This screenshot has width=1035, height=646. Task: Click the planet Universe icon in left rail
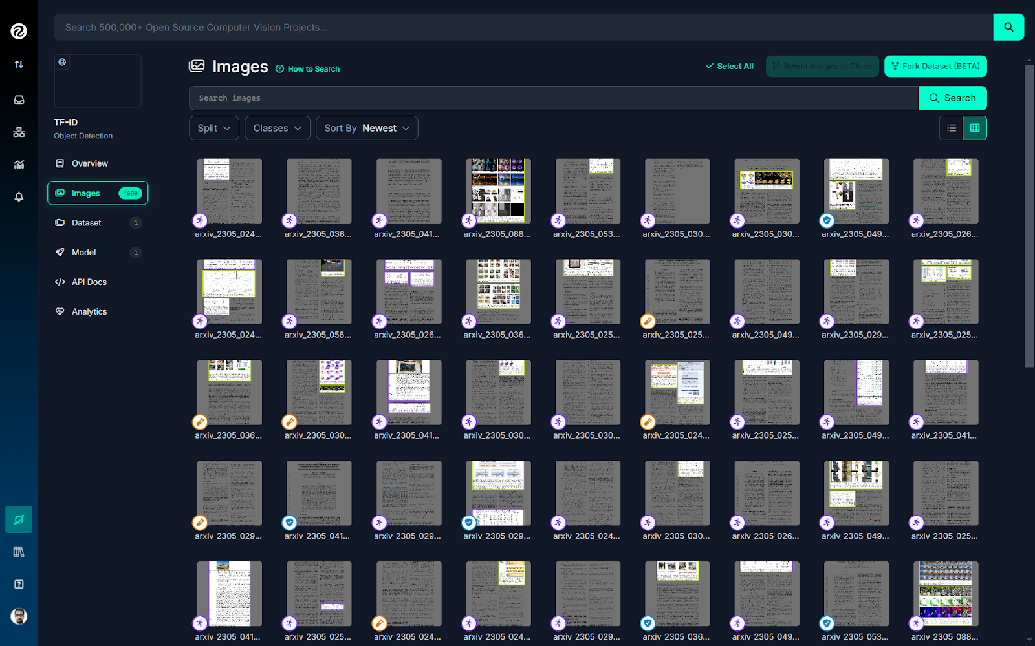[19, 519]
